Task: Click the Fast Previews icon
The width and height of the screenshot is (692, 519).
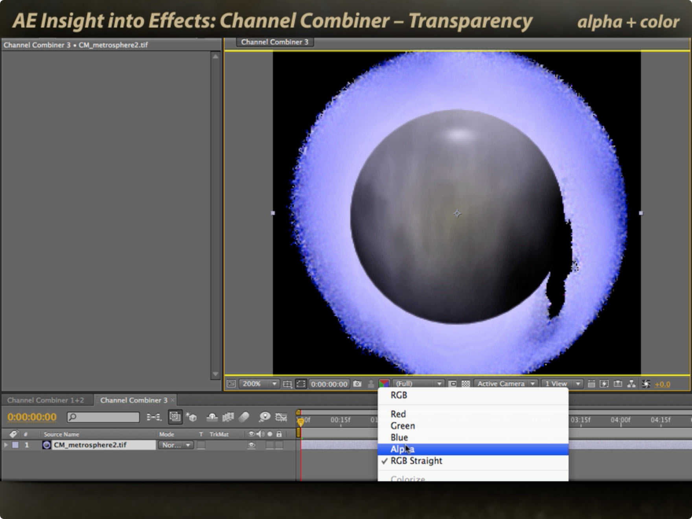Action: coord(604,384)
